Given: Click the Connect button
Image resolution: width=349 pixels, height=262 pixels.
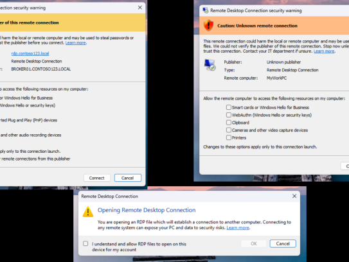Looking at the screenshot, I should point(97,178).
